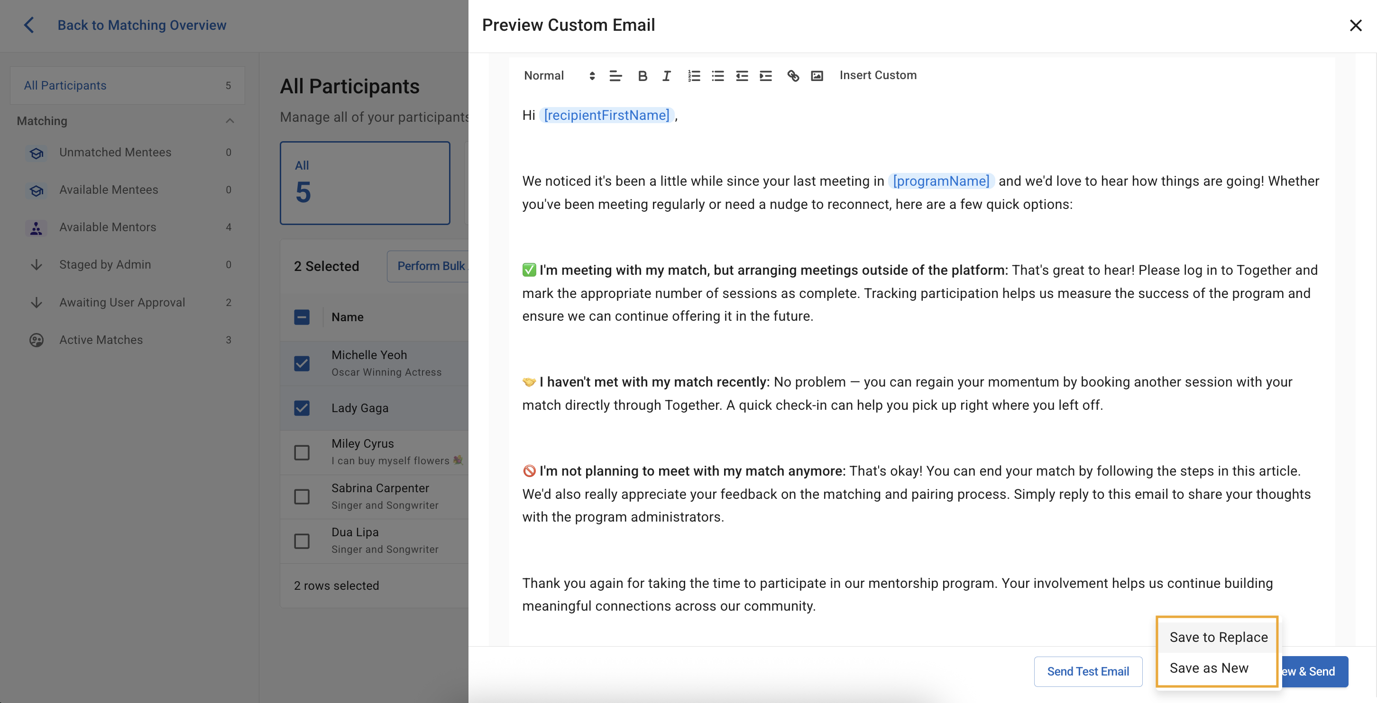Apply italic formatting in editor toolbar

pos(666,76)
